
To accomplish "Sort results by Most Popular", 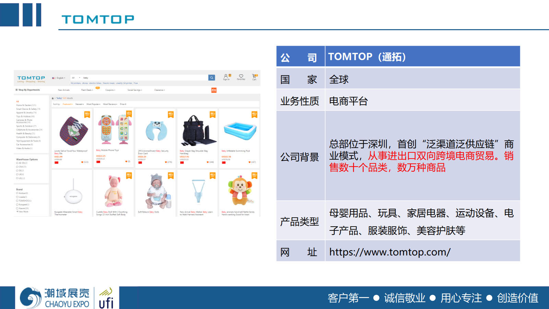I will 93,104.
